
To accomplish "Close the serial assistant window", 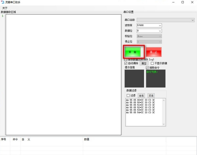I will click(x=192, y=2).
